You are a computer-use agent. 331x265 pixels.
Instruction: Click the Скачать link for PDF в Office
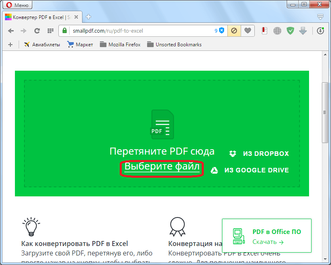pos(268,242)
